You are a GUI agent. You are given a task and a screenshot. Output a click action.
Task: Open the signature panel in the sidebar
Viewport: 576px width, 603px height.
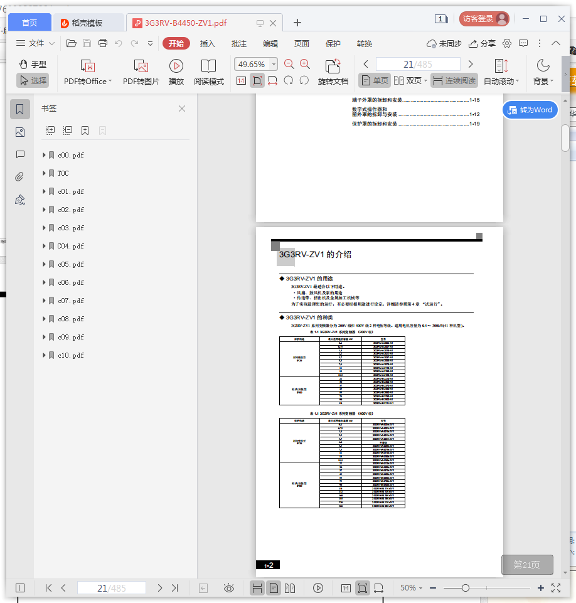click(x=20, y=200)
